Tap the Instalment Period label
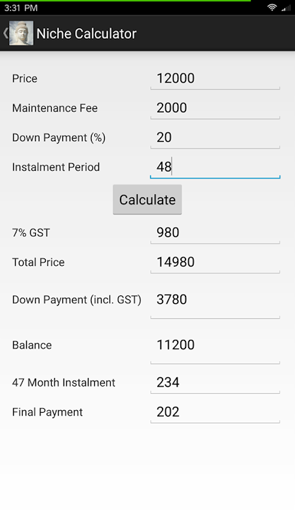The height and width of the screenshot is (525, 295). (56, 167)
